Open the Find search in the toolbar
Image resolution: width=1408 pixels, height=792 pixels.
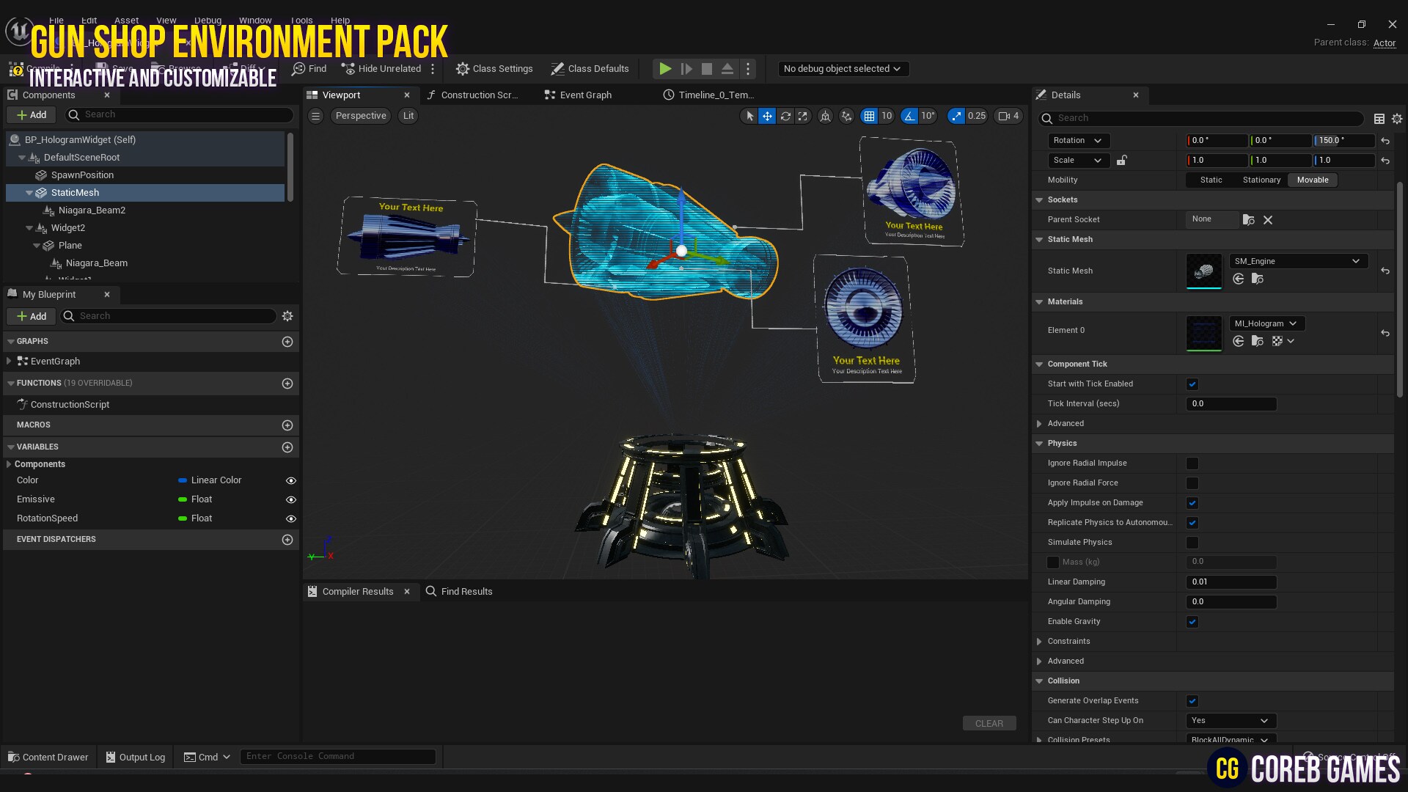(x=309, y=68)
